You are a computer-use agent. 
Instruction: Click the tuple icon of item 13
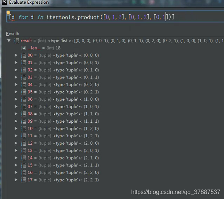point(24,150)
